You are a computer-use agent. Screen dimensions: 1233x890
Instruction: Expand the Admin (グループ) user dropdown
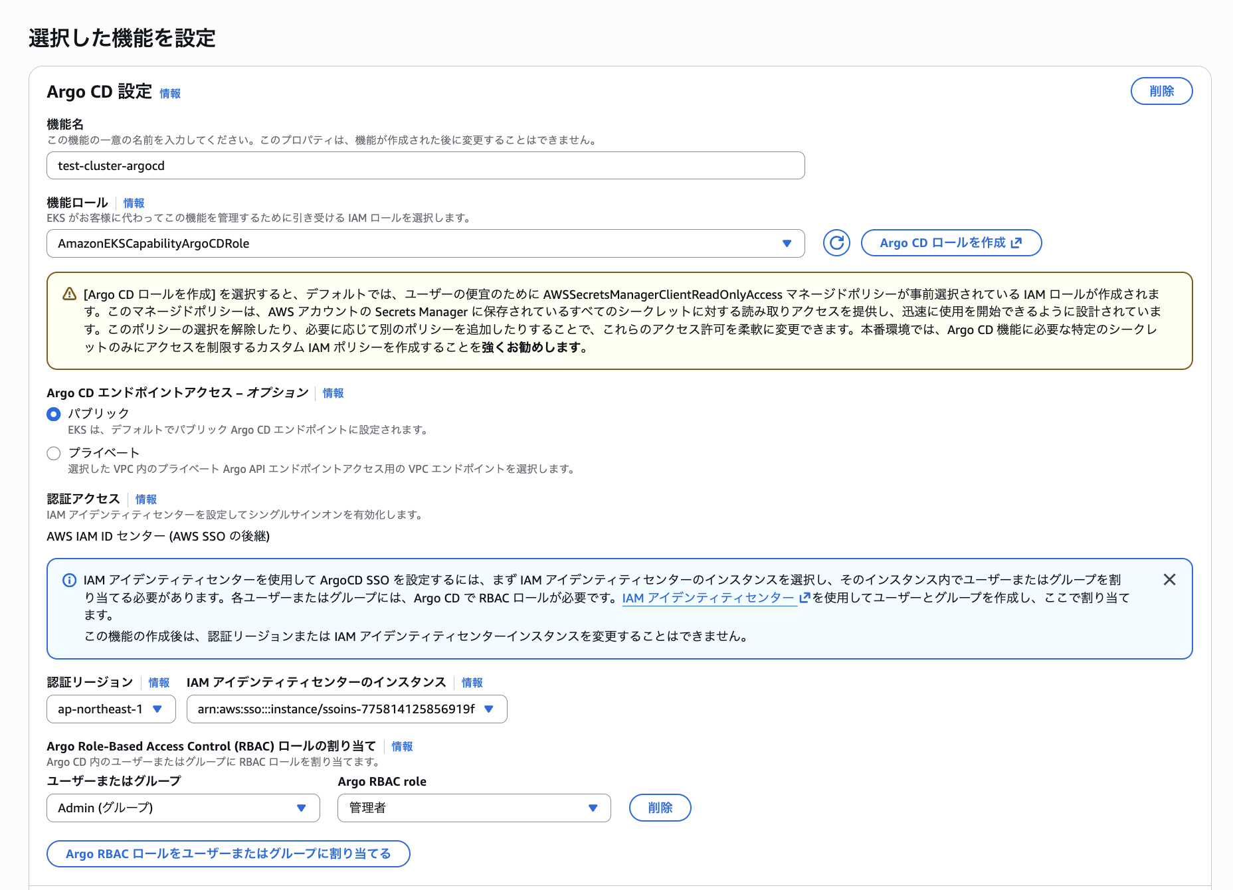click(183, 808)
